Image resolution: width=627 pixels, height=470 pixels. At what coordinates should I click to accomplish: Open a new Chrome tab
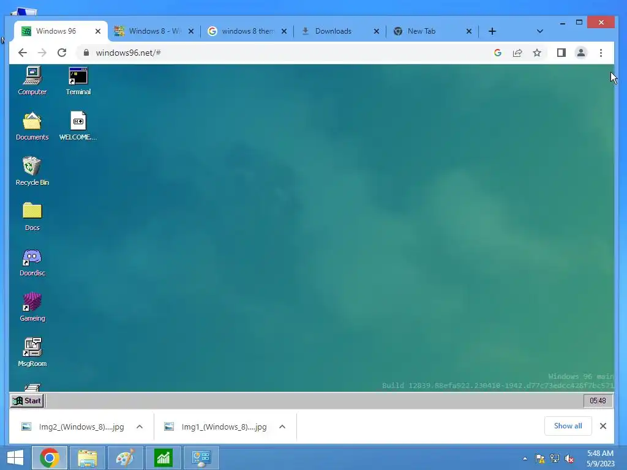[492, 31]
